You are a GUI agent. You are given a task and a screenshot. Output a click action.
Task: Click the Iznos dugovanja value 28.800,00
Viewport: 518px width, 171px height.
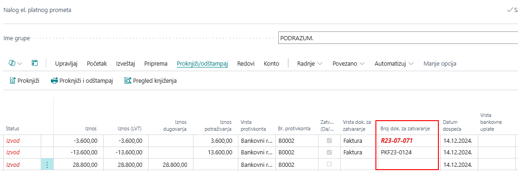coord(175,165)
